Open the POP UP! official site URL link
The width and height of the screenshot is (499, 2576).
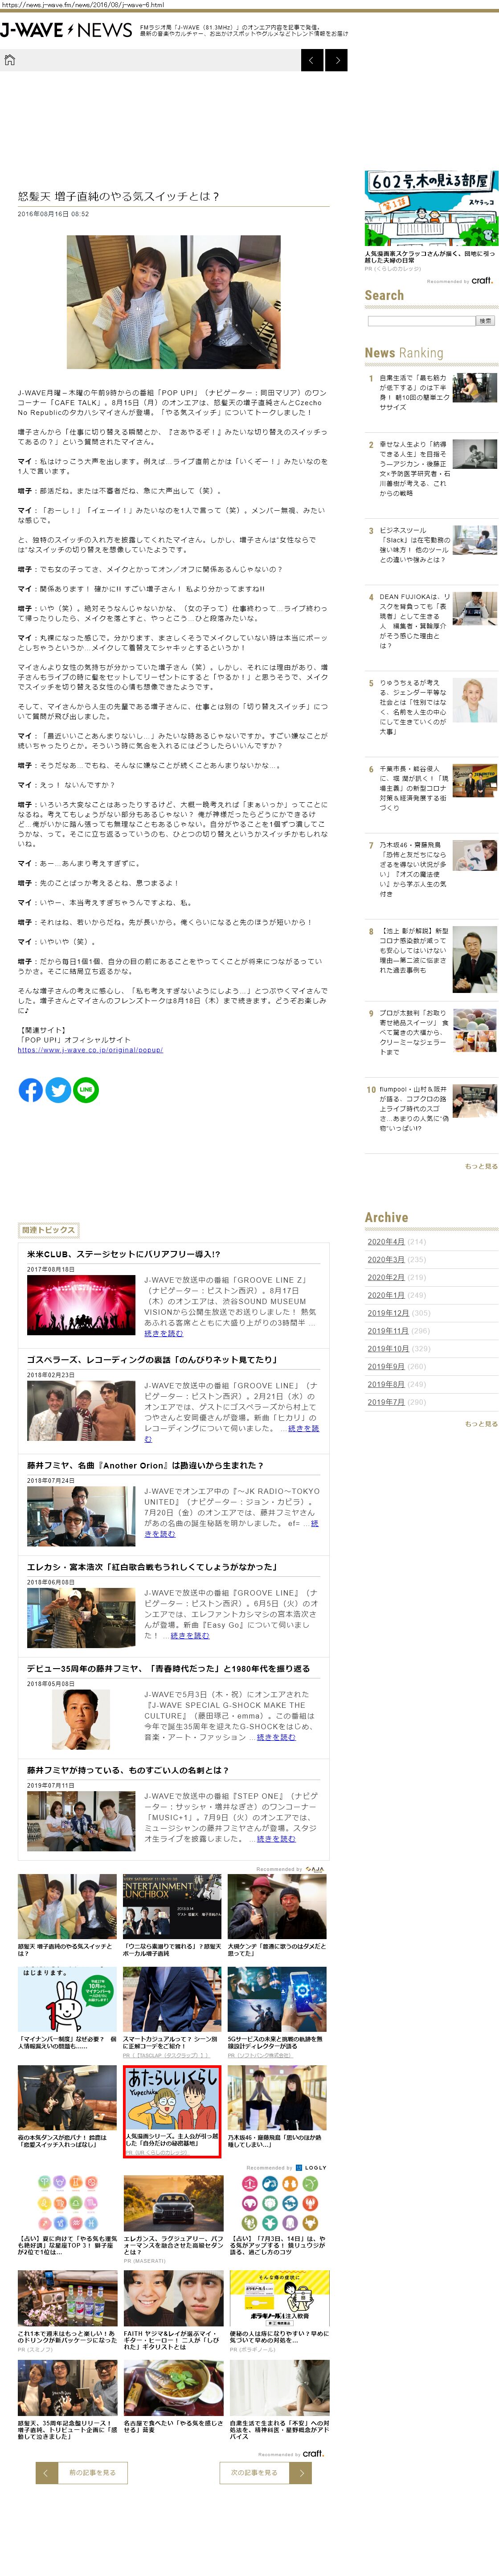pyautogui.click(x=90, y=1050)
